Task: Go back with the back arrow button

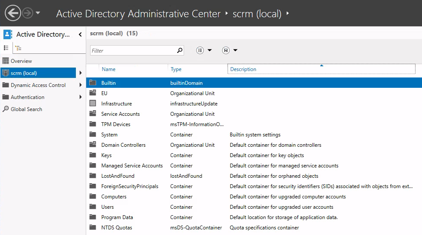Action: tap(13, 13)
